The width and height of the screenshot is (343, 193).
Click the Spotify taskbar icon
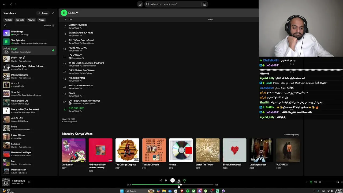click(188, 191)
